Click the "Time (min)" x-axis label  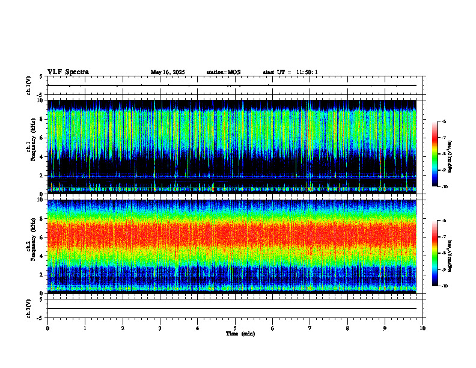pyautogui.click(x=240, y=334)
